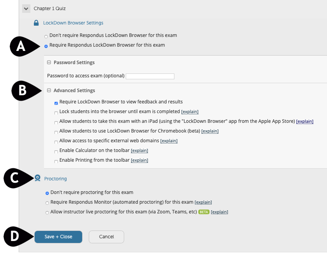Open explain link for iPad option
Screen dimensions: 327x255
(304, 122)
